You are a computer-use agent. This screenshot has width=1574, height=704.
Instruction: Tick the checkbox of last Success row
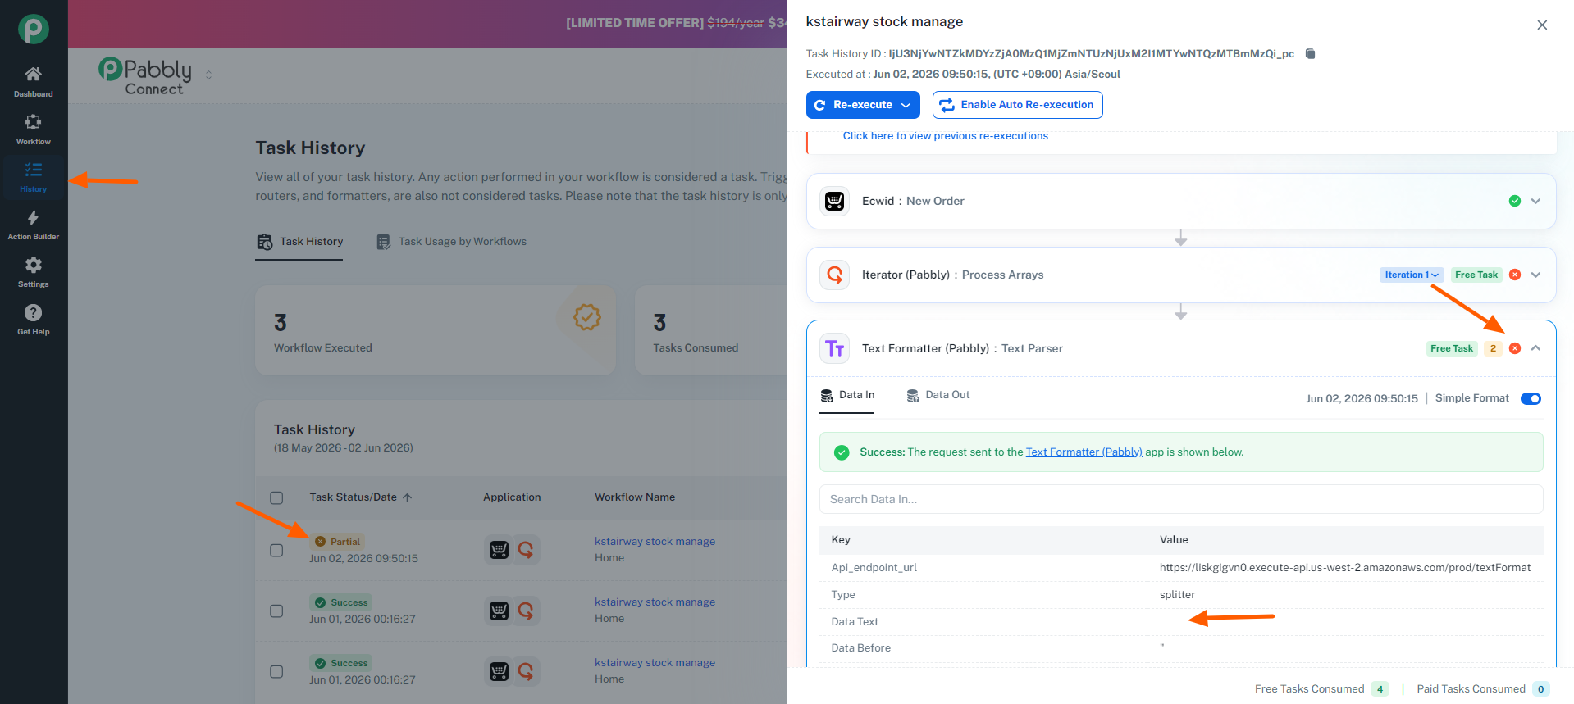click(276, 671)
